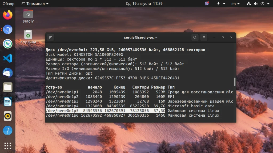Click Microsoft basic data text
The height and width of the screenshot is (153, 273).
pyautogui.click(x=191, y=106)
